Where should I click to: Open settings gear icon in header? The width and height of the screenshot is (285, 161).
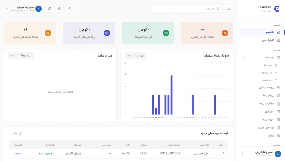click(60, 9)
